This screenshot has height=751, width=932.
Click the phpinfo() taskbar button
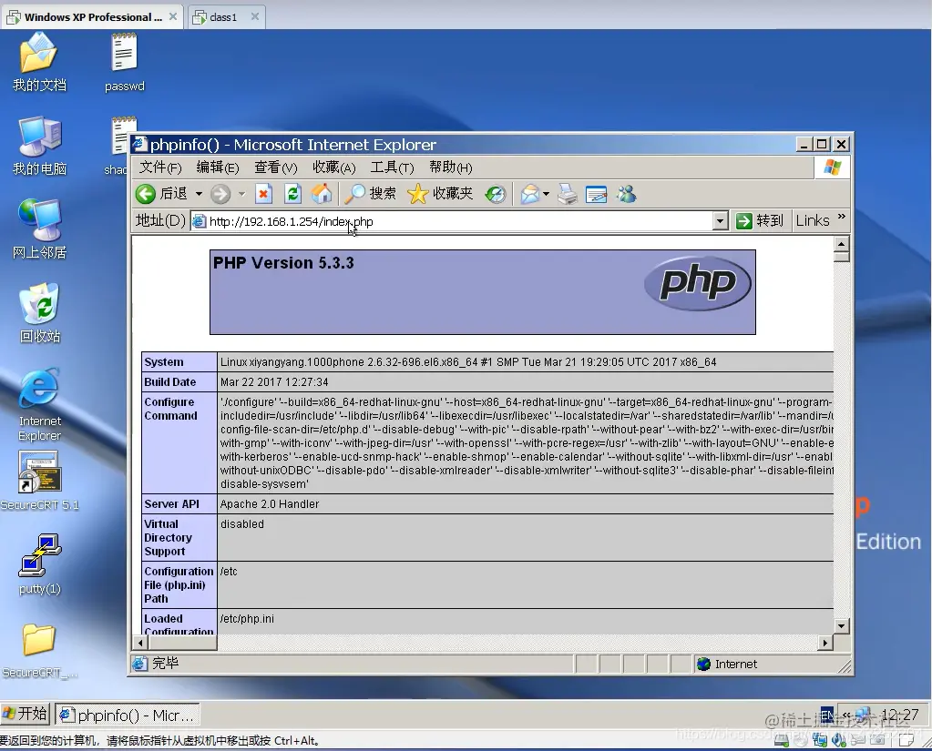click(128, 715)
